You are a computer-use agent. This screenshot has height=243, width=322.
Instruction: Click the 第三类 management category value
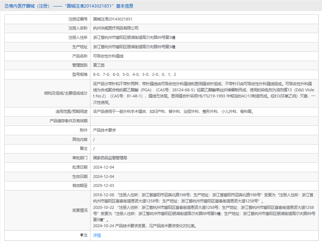pyautogui.click(x=99, y=65)
